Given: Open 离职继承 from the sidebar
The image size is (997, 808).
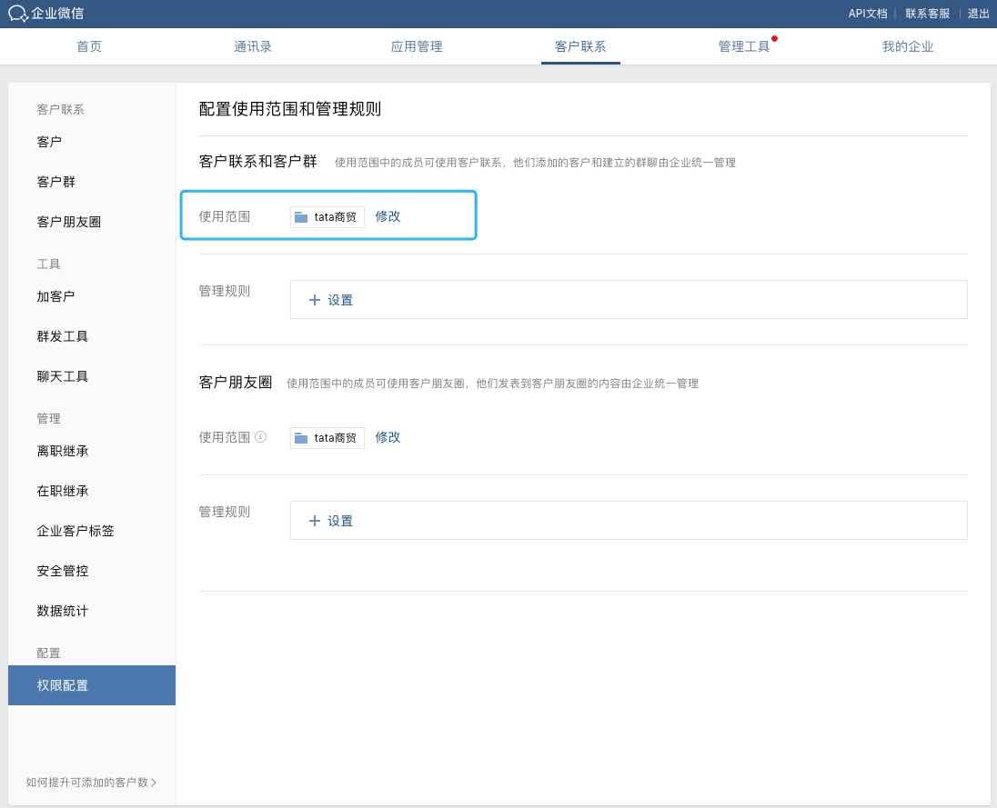Looking at the screenshot, I should 63,451.
